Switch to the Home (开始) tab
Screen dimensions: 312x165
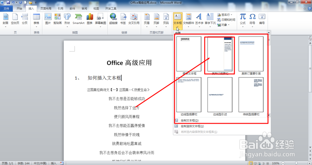point(19,8)
